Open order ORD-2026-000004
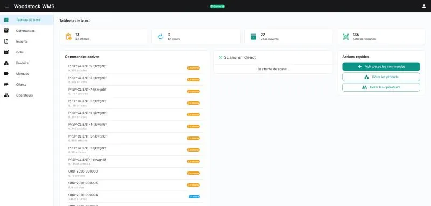 (134, 197)
